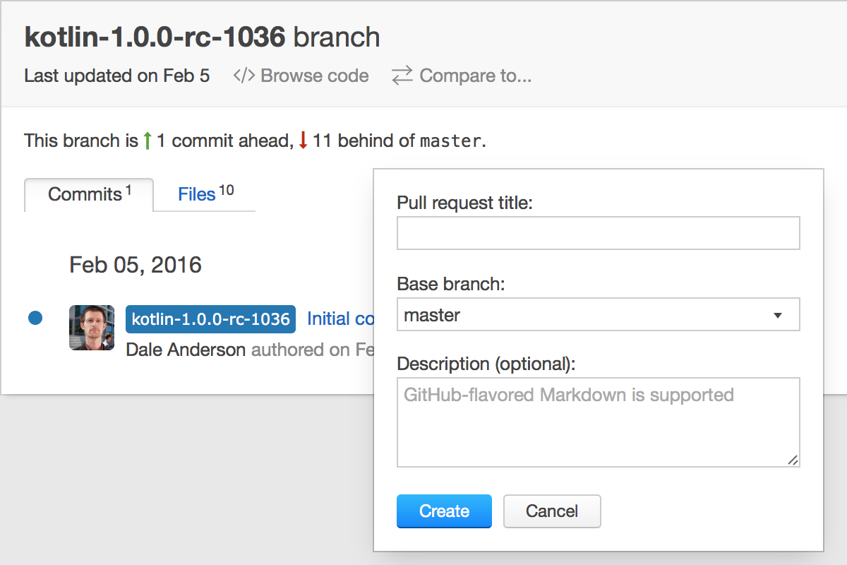Click Dale Anderson's avatar photo
Viewport: 847px width, 565px height.
pyautogui.click(x=92, y=328)
